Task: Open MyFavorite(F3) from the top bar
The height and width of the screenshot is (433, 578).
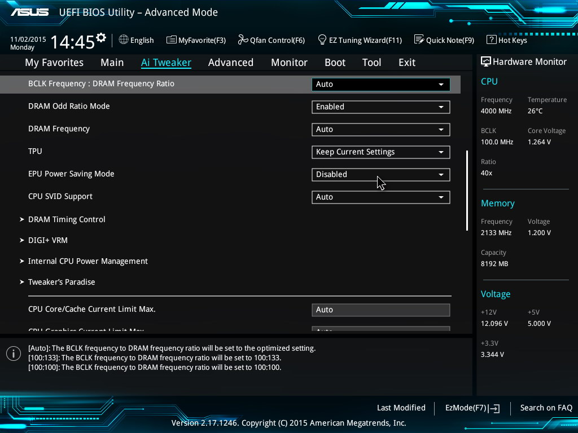Action: point(196,40)
